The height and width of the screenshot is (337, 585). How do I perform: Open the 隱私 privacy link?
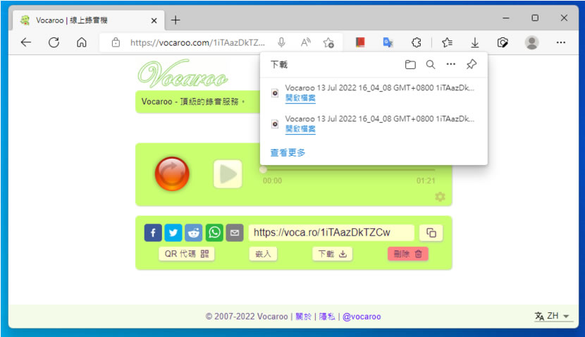coord(327,317)
